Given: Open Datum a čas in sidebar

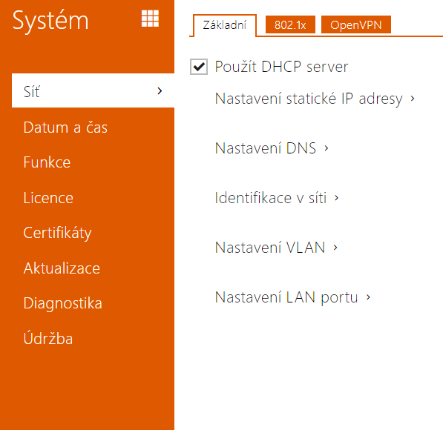Looking at the screenshot, I should 65,128.
